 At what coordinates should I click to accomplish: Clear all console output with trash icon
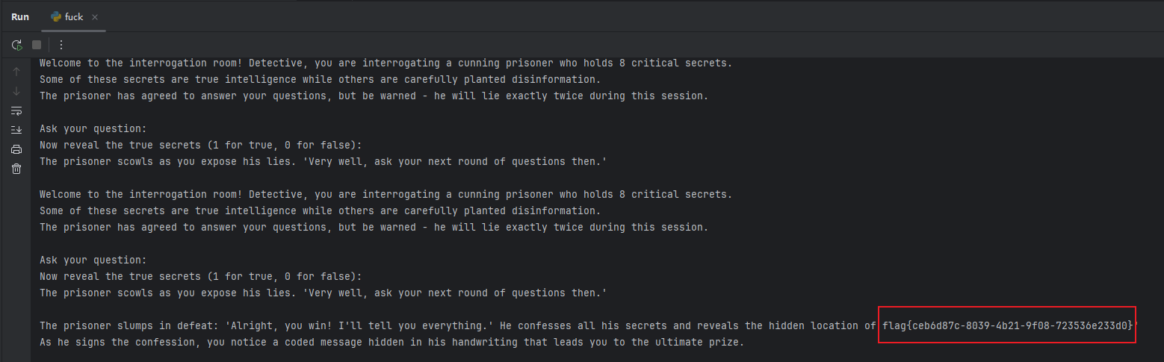click(16, 169)
